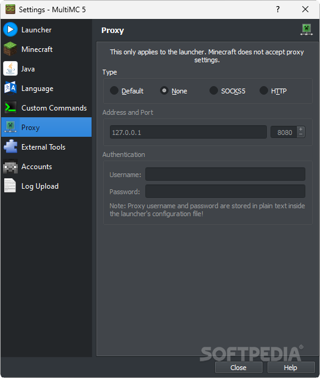Image resolution: width=320 pixels, height=378 pixels.
Task: Increase the port number with plus stepper
Action: click(x=300, y=129)
